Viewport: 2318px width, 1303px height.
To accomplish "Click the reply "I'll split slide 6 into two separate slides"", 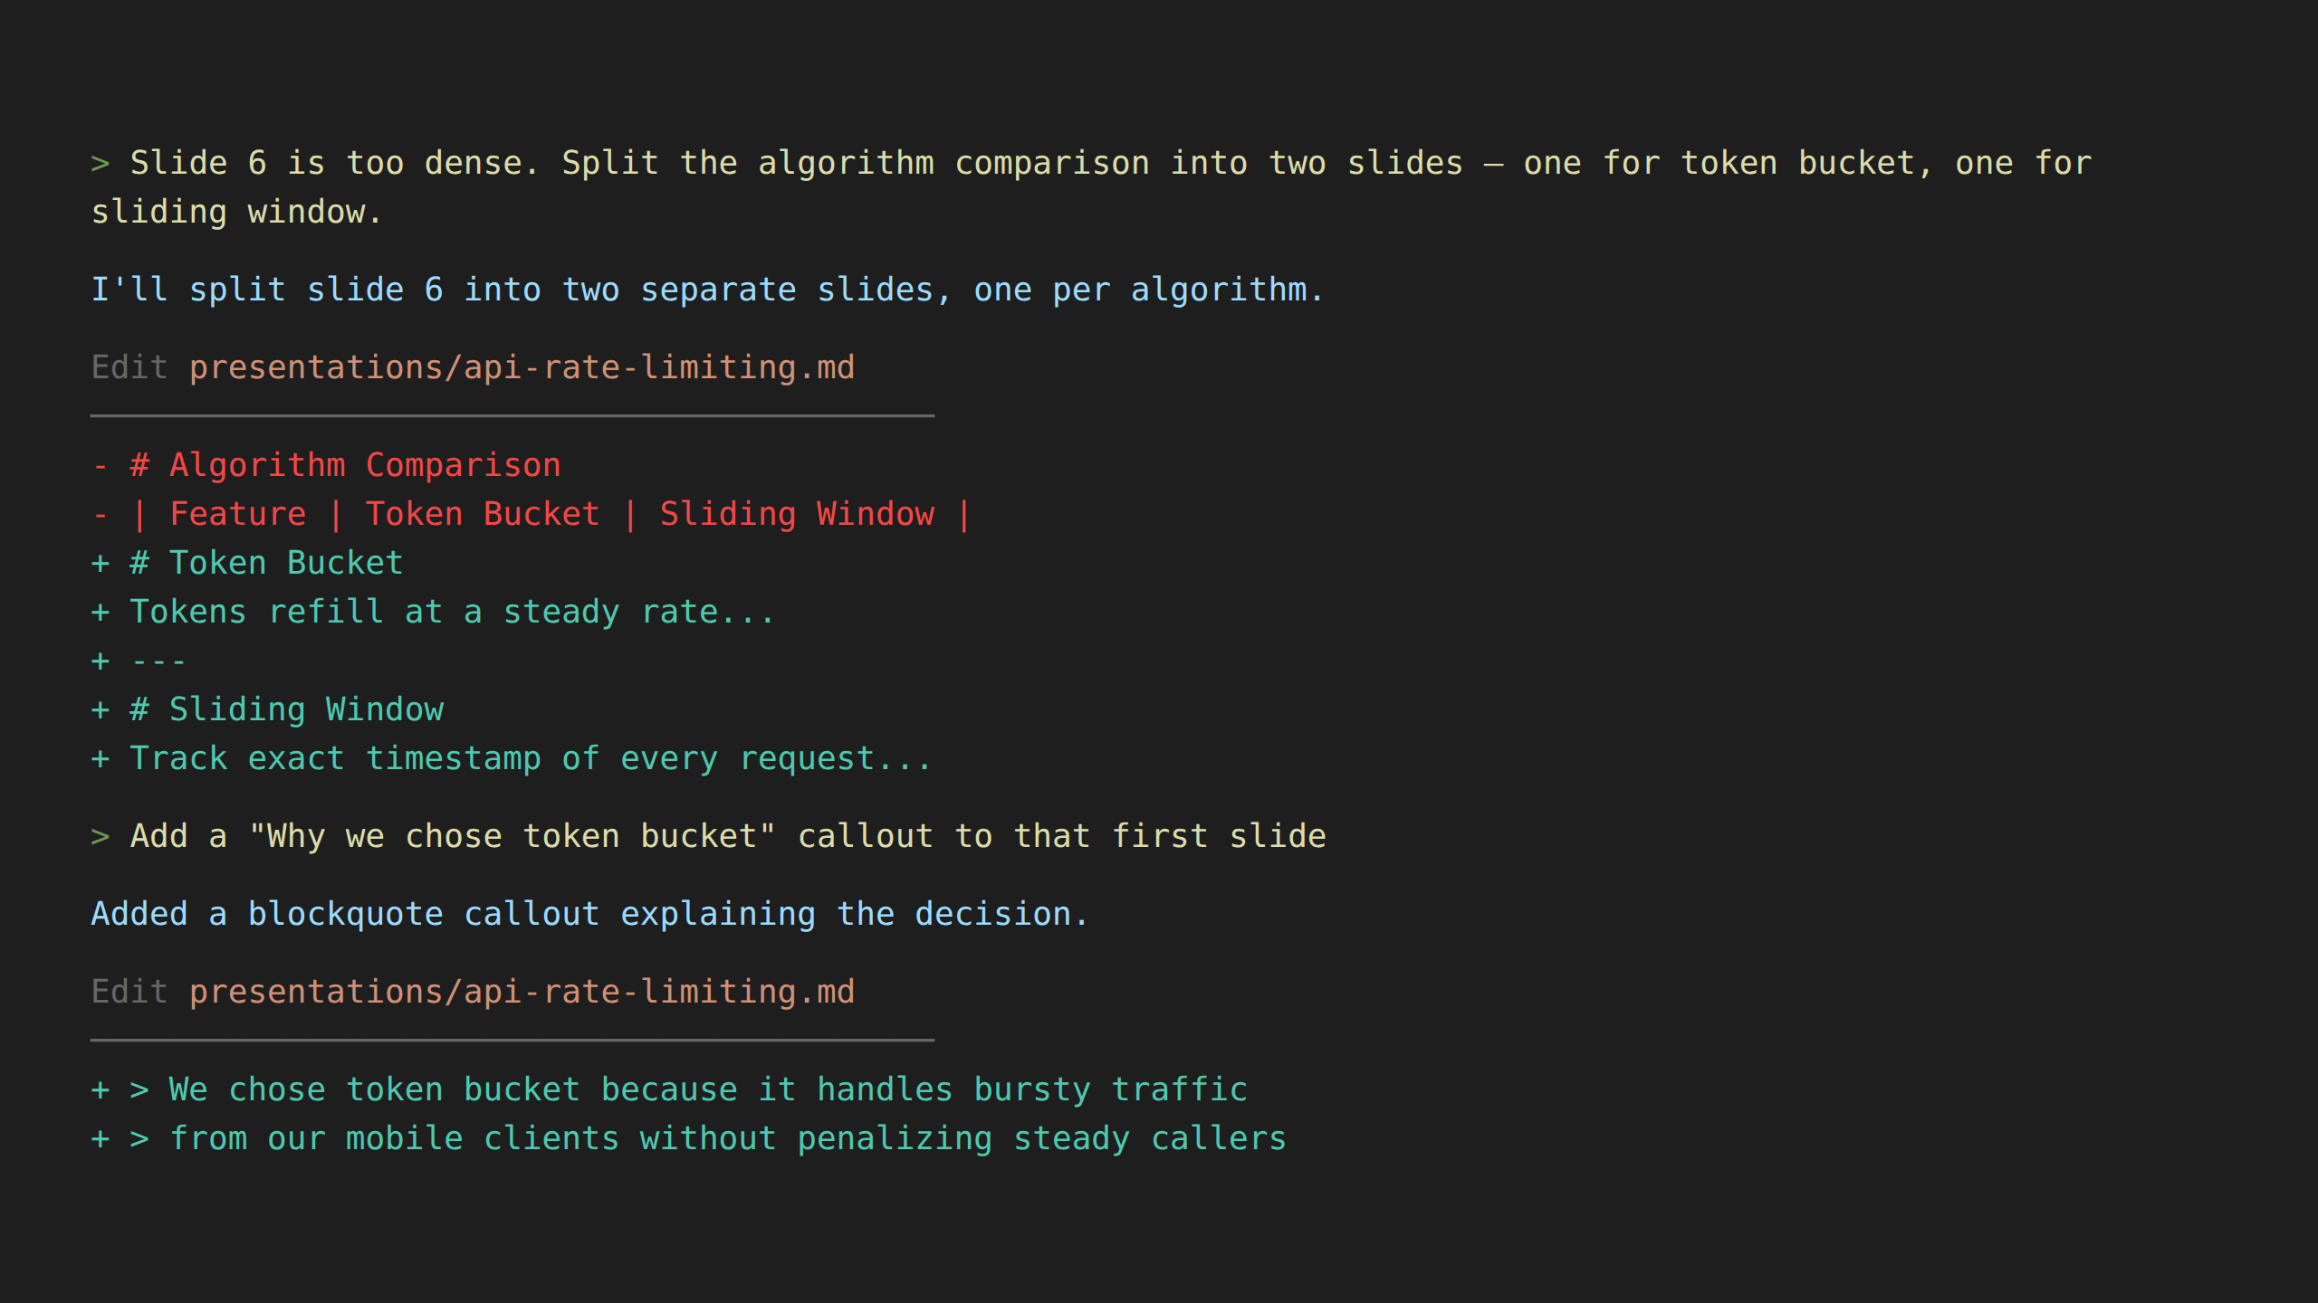I will point(706,290).
